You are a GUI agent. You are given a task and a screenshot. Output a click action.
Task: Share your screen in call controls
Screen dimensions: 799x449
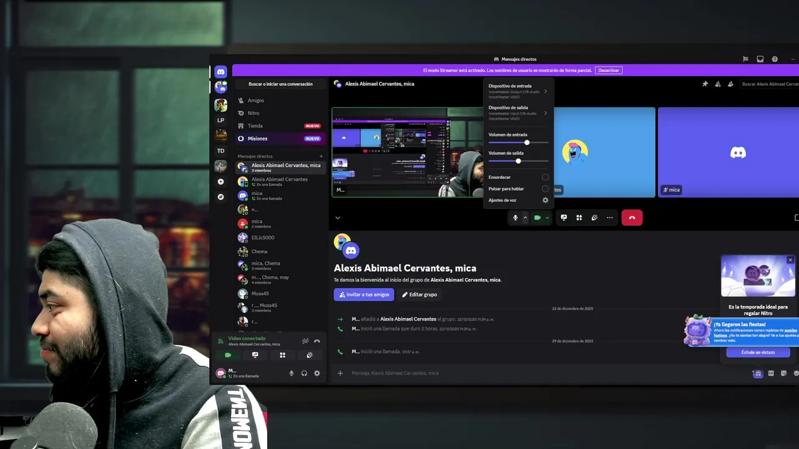pyautogui.click(x=564, y=218)
